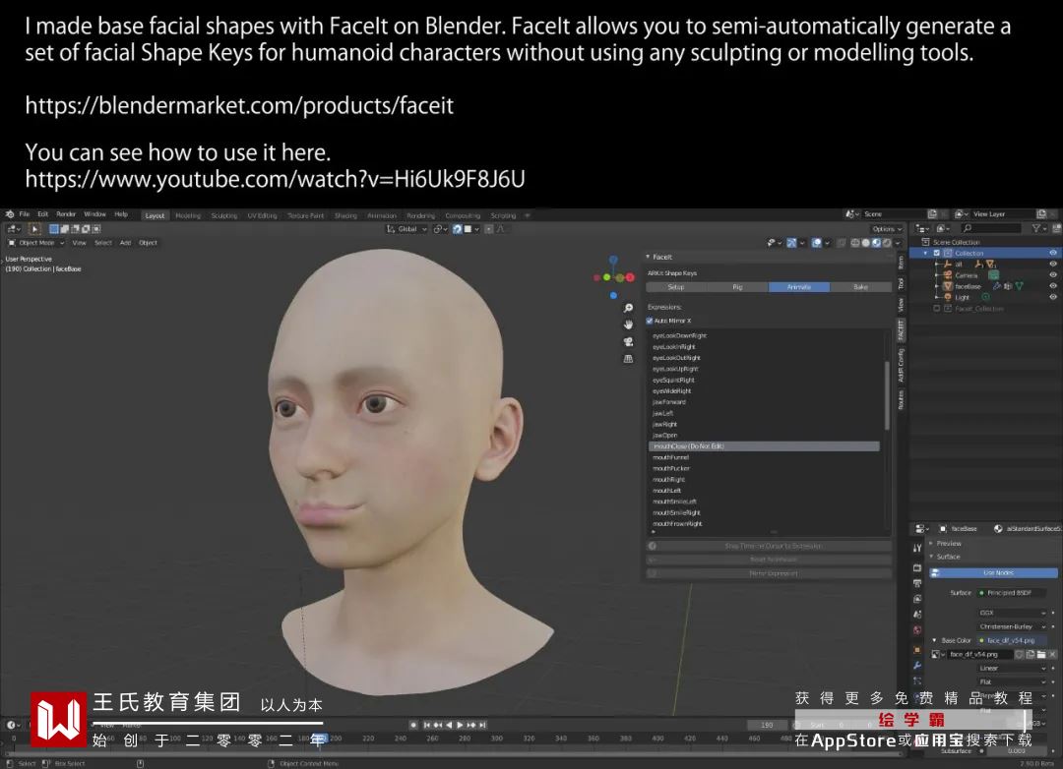The width and height of the screenshot is (1063, 769).
Task: Switch to the UV Editing workspace tab
Action: (x=263, y=215)
